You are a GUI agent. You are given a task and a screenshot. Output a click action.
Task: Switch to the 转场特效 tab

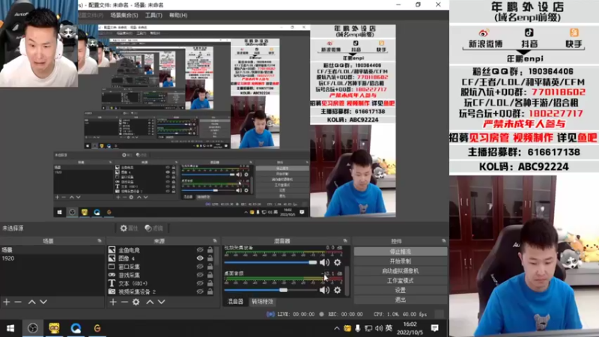[x=262, y=302]
